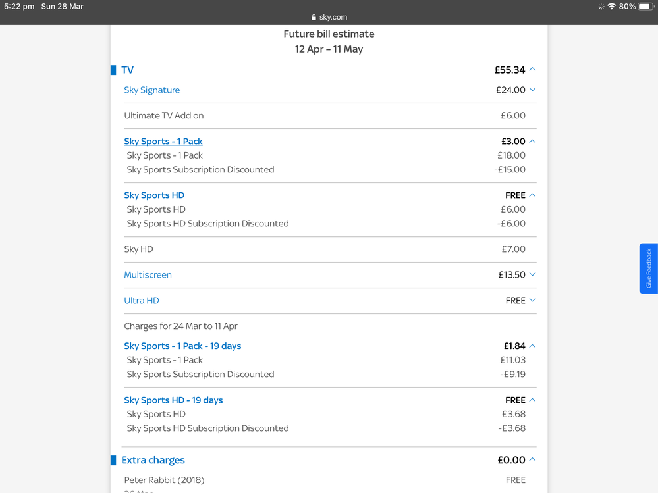This screenshot has height=493, width=658.
Task: Click the TV section heading
Action: point(127,70)
